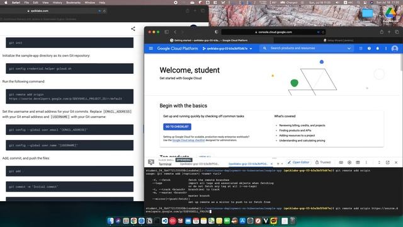Screen dimensions: 403x227
Task: Open the three-dot settings menu in header
Action: pos(386,49)
